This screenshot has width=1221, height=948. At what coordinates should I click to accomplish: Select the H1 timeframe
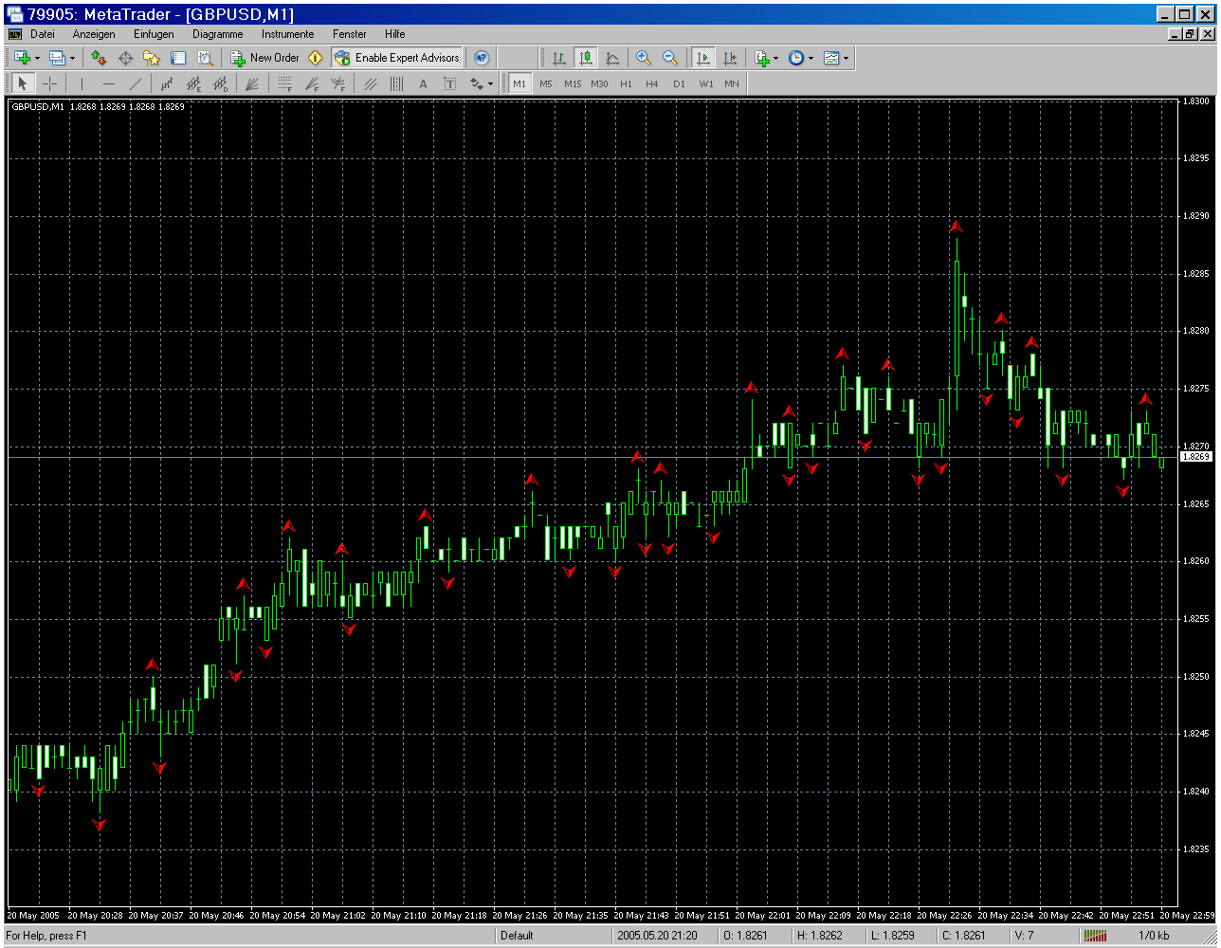[626, 83]
